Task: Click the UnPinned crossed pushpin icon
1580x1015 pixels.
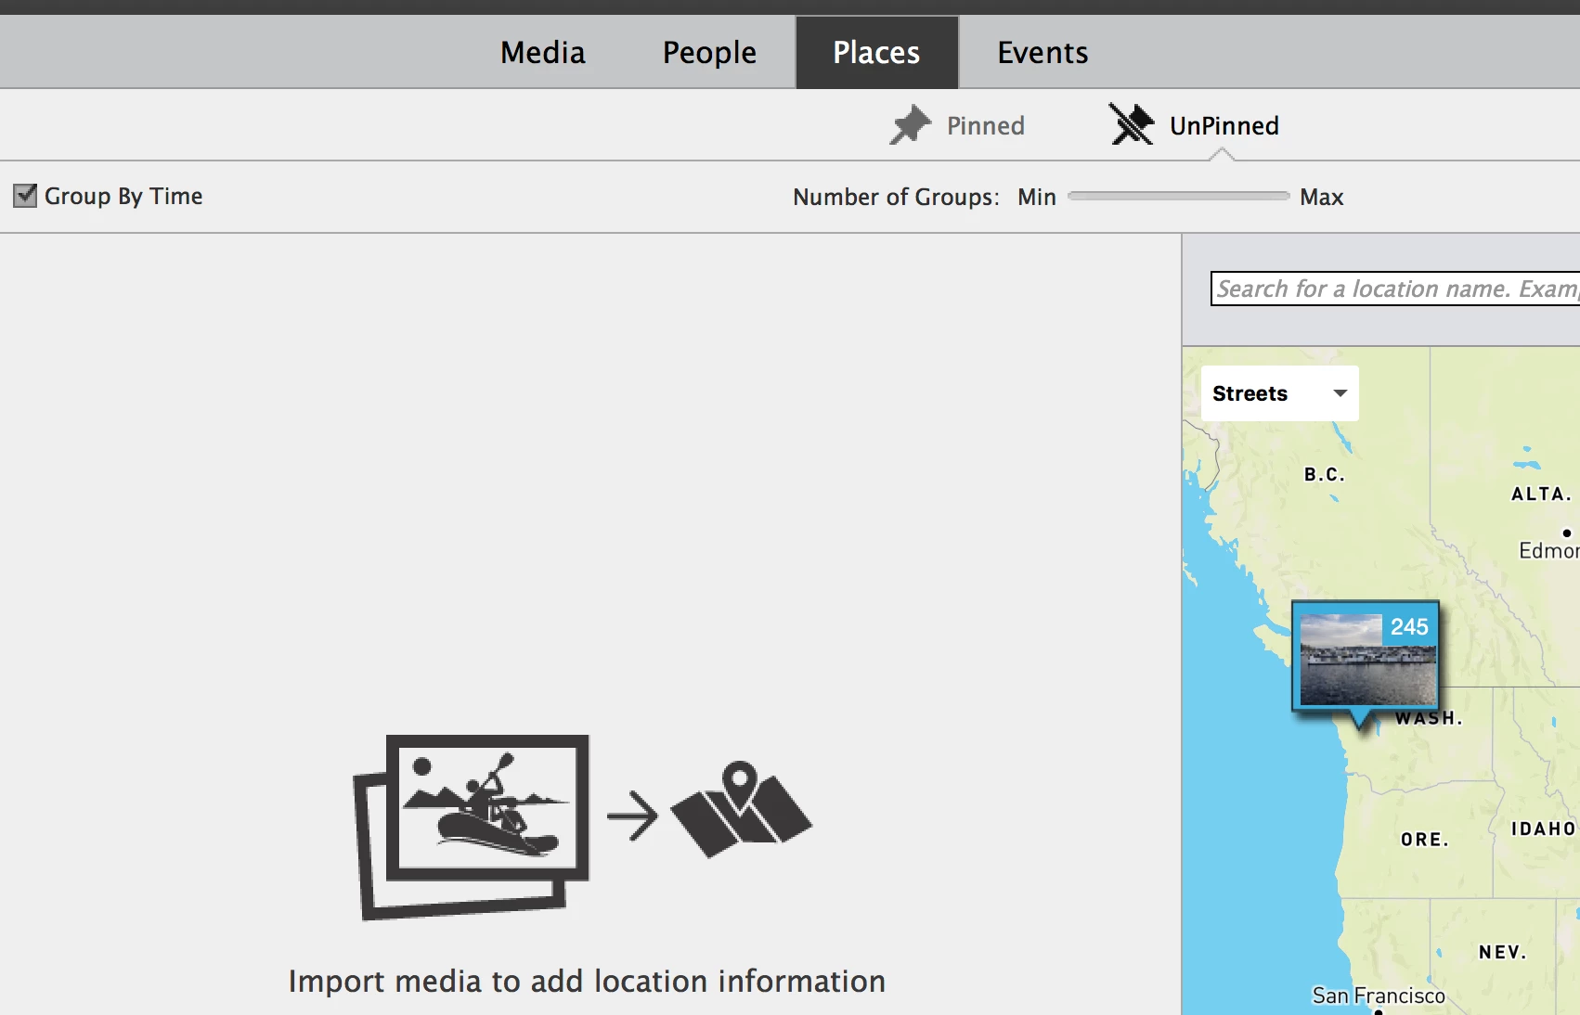Action: [x=1132, y=124]
